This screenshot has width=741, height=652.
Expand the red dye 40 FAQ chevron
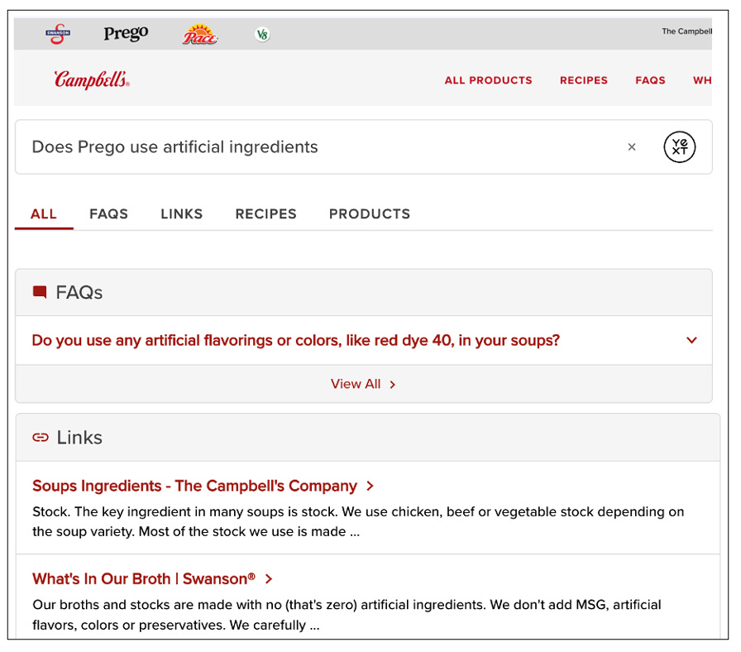click(691, 340)
